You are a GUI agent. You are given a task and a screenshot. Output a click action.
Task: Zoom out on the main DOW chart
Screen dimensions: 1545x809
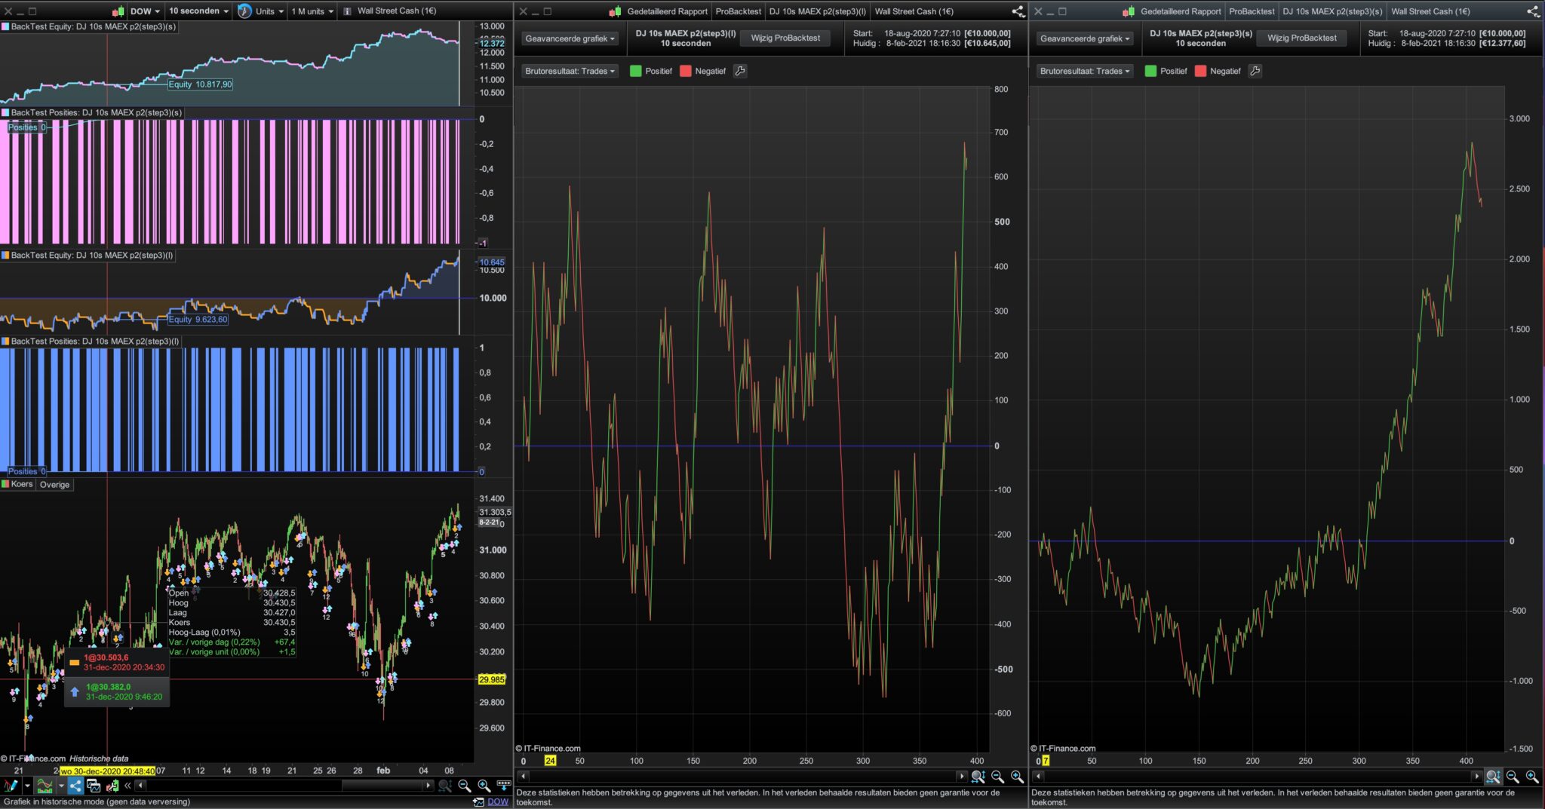(x=465, y=786)
